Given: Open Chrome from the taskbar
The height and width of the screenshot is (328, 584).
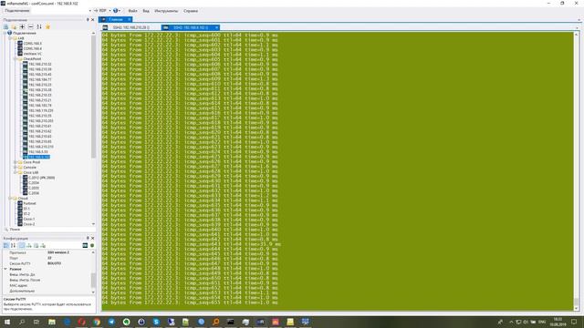Looking at the screenshot, I should 97,322.
